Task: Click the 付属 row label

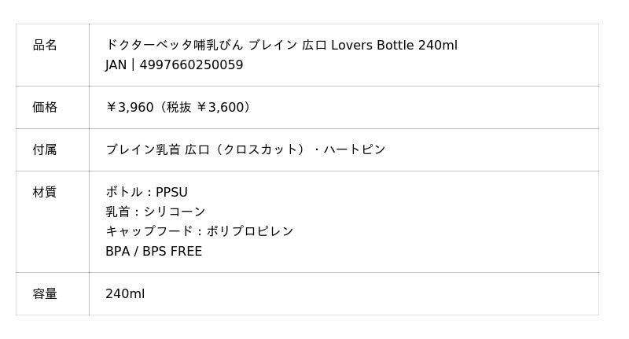Action: tap(45, 149)
